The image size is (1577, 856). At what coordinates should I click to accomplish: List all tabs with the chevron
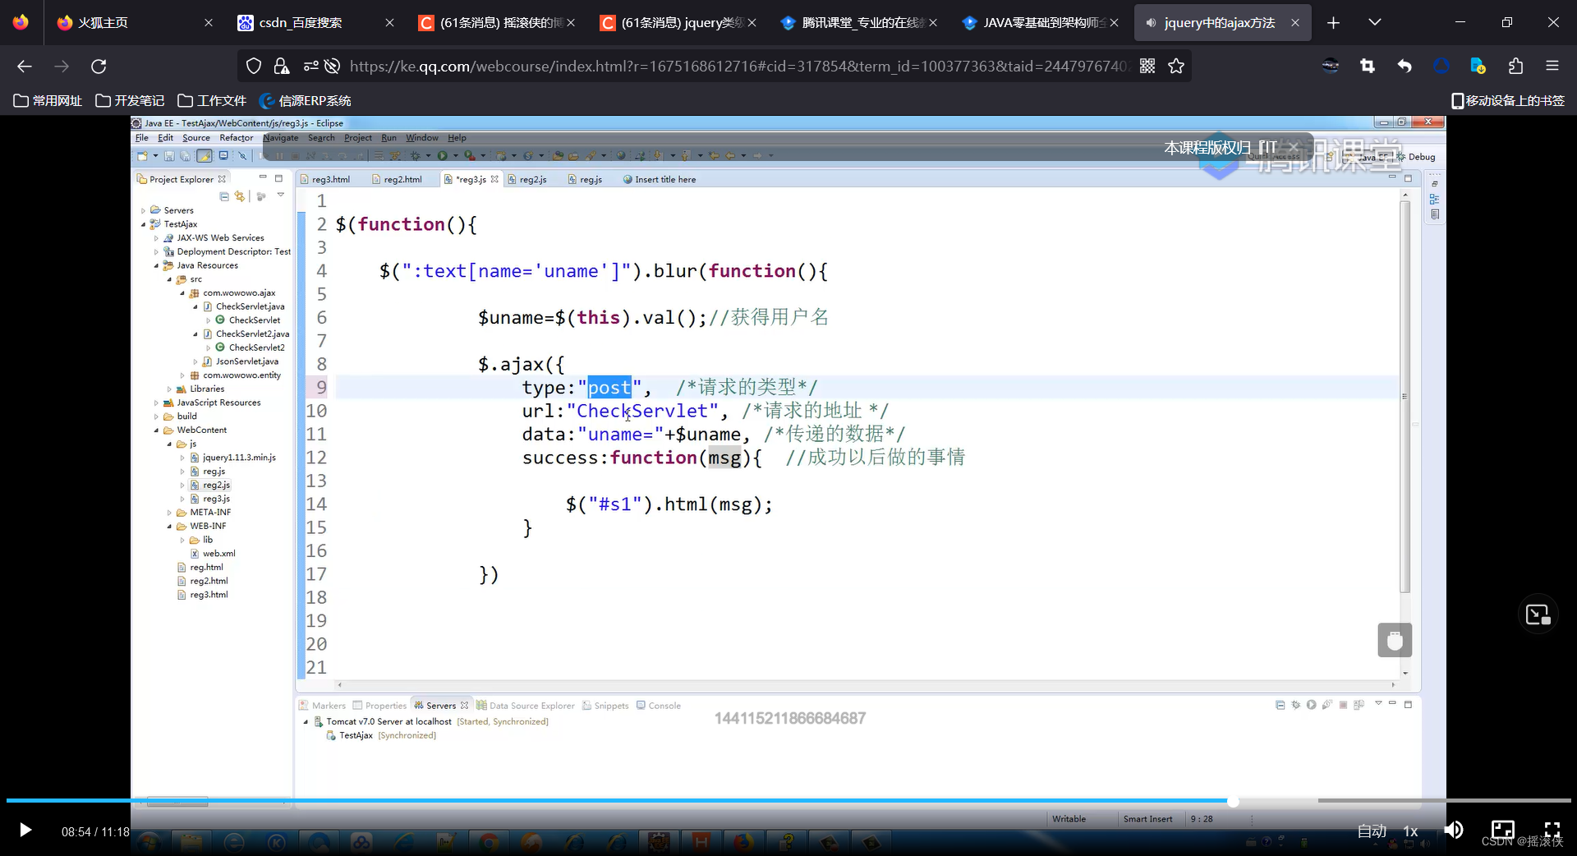(x=1374, y=22)
